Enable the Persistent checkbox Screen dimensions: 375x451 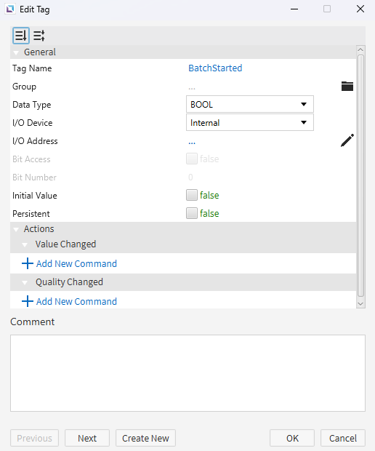tap(192, 213)
